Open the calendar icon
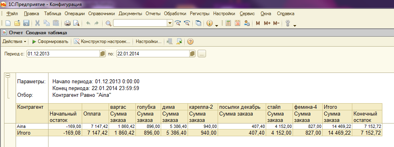Image resolution: width=394 pixels, height=147 pixels. tap(237, 23)
